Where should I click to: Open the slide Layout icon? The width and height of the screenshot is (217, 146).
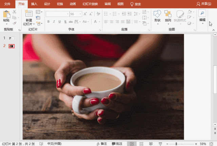tap(38, 12)
